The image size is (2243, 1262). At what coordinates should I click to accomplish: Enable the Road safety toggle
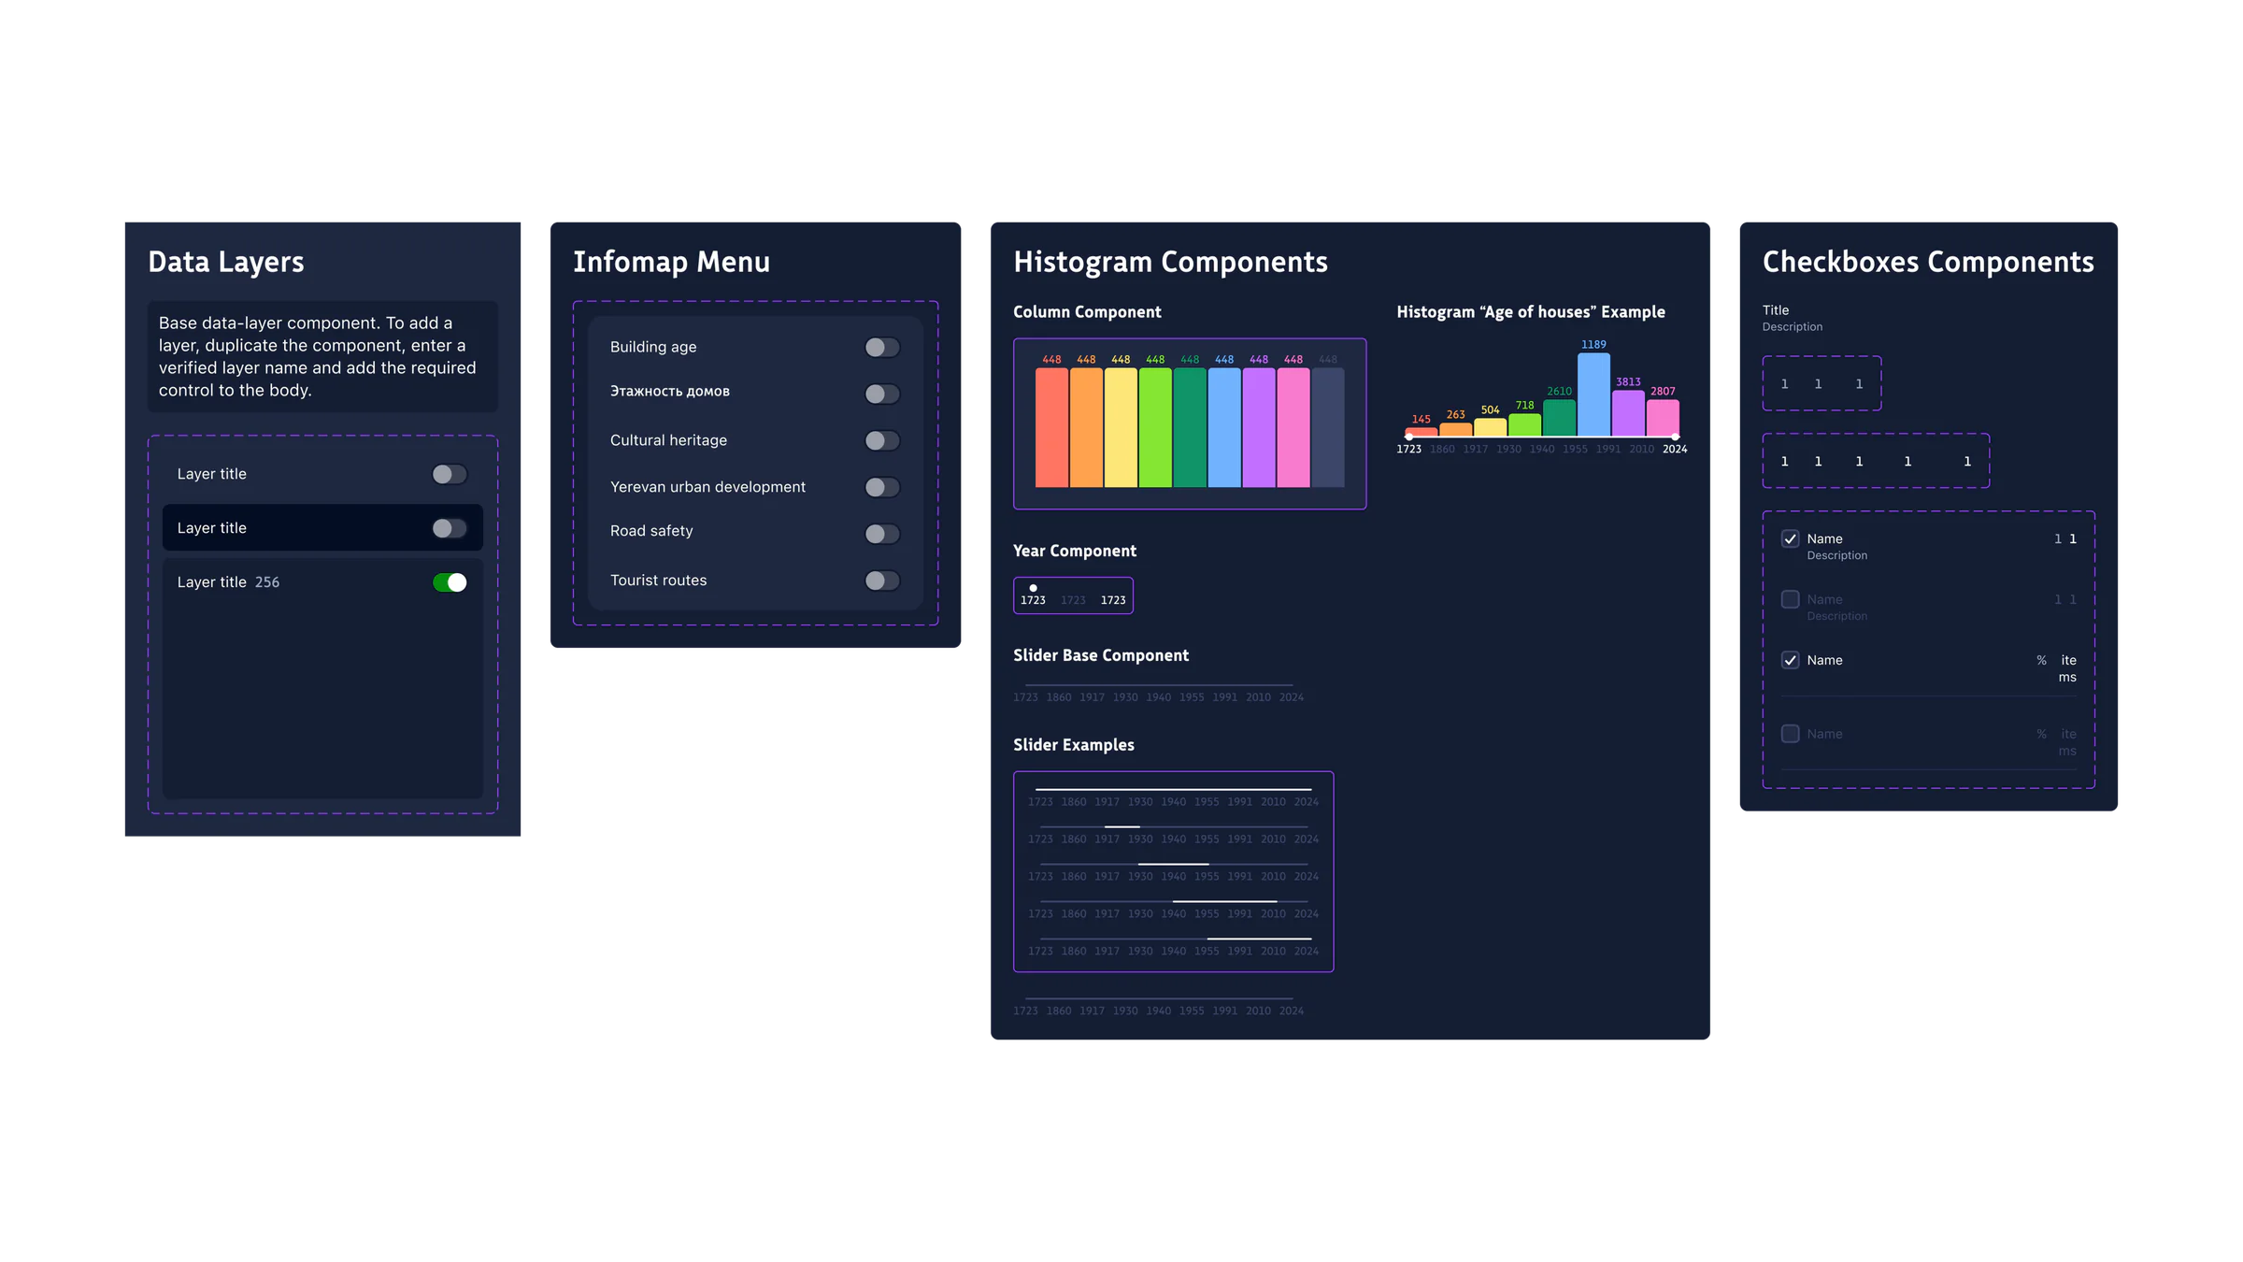click(x=882, y=534)
